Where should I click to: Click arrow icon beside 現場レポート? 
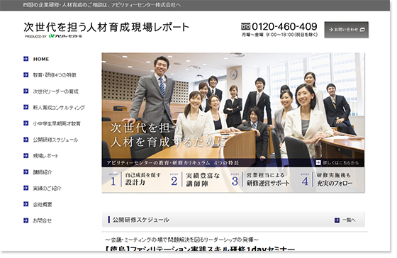[x=26, y=155]
